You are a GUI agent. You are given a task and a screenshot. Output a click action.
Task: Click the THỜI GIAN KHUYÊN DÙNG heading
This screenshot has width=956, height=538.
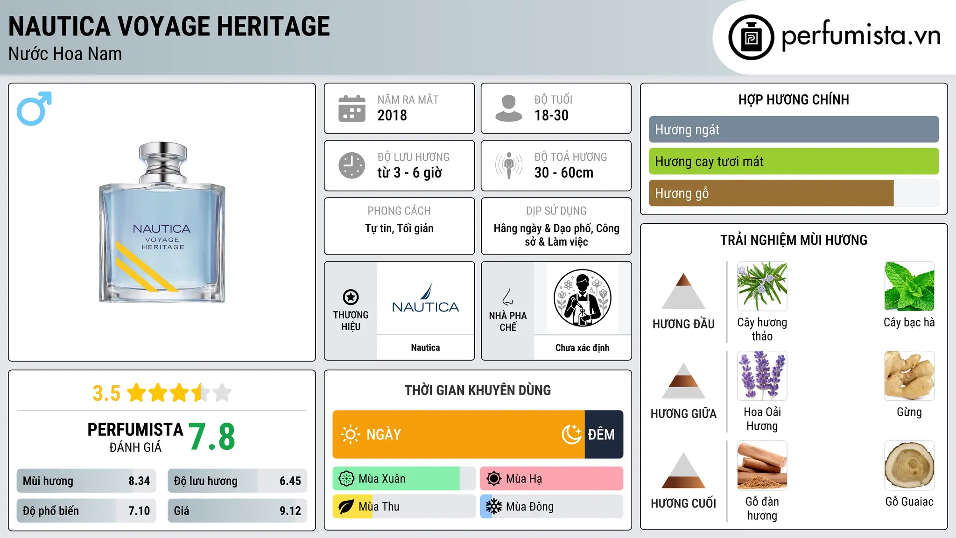[x=478, y=390]
